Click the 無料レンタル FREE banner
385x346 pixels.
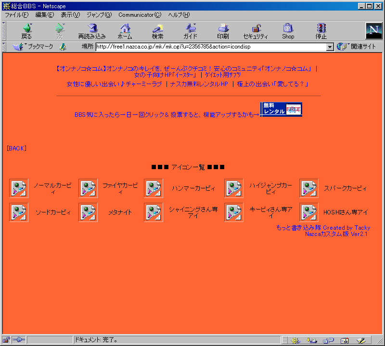point(281,110)
